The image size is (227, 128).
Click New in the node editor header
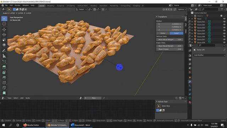(94, 98)
